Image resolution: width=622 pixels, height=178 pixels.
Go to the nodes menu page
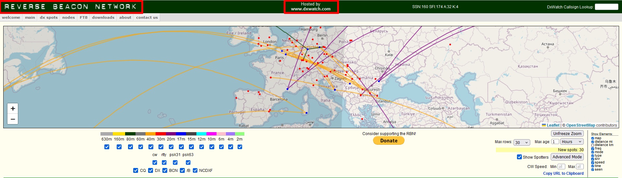click(68, 17)
